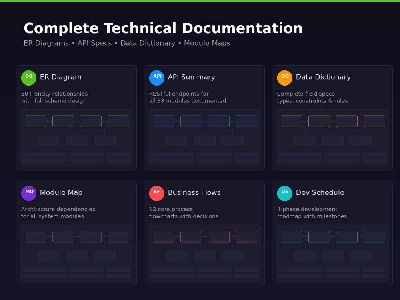Click text 'RESTful endpoints for'

click(x=179, y=94)
